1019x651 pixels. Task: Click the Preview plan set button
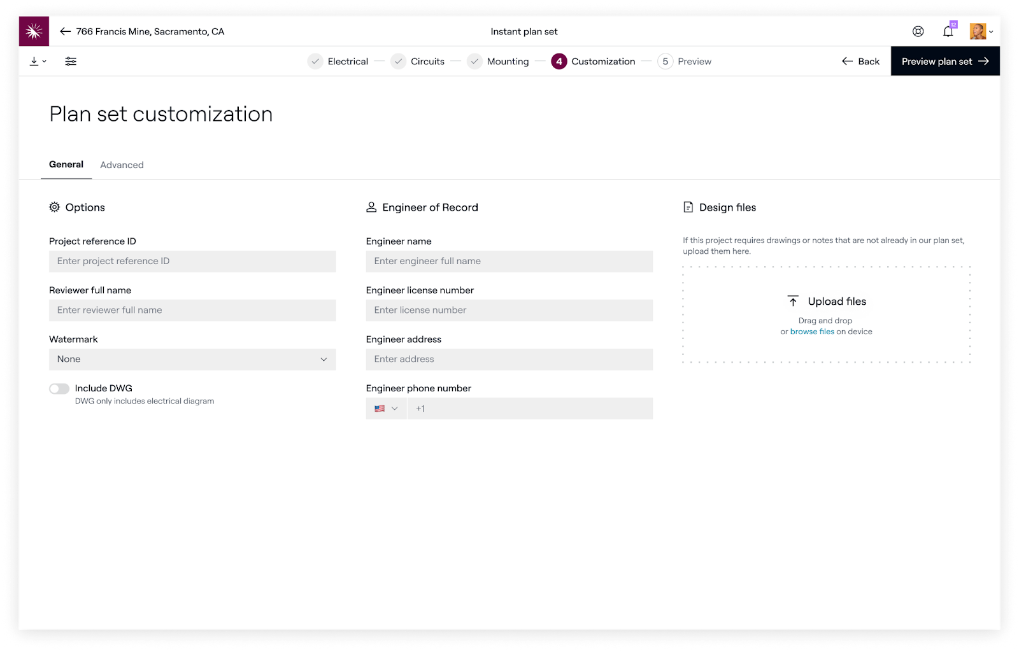pos(945,61)
